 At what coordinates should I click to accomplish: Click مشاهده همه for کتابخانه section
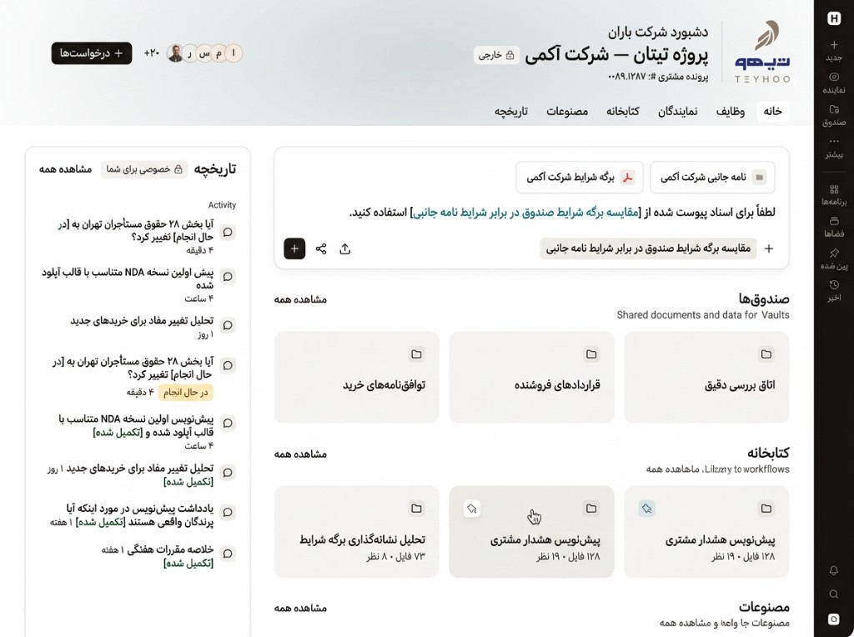(x=300, y=454)
